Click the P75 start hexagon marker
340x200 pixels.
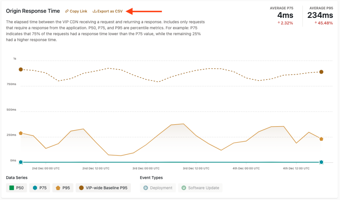(21, 162)
